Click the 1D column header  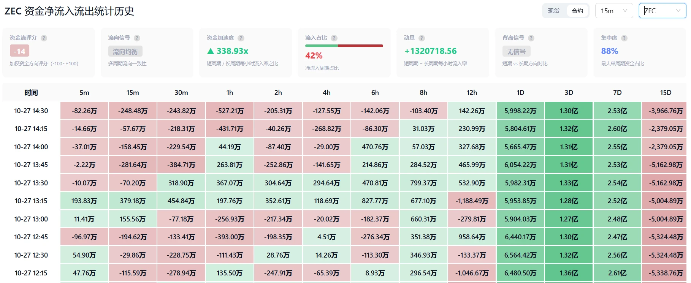[x=520, y=92]
